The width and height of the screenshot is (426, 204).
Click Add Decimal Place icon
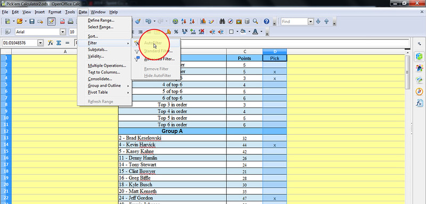pos(193,32)
